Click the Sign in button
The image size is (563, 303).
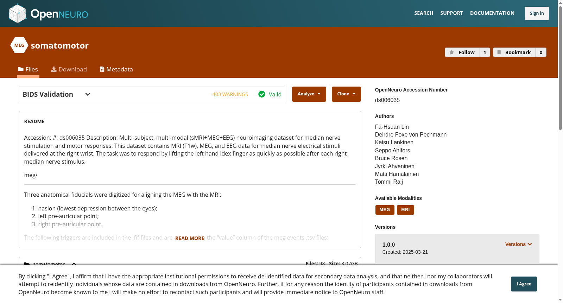(537, 13)
